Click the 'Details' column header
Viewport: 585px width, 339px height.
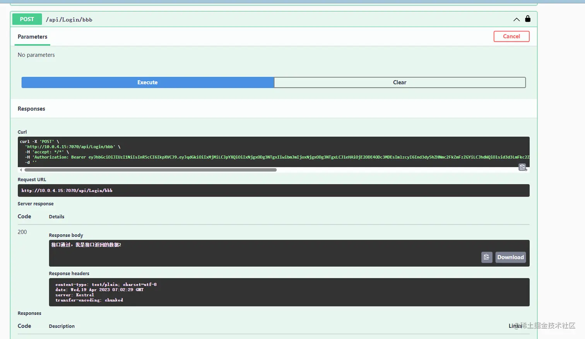click(56, 217)
